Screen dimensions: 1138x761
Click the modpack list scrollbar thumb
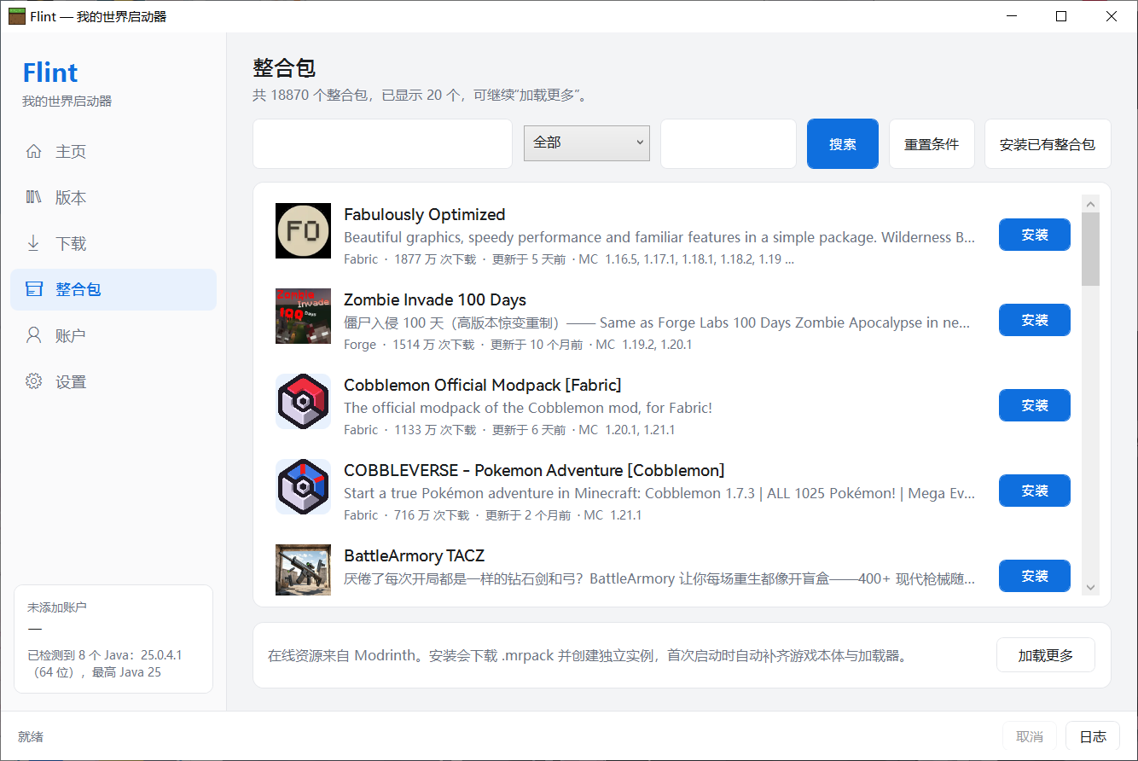tap(1090, 249)
